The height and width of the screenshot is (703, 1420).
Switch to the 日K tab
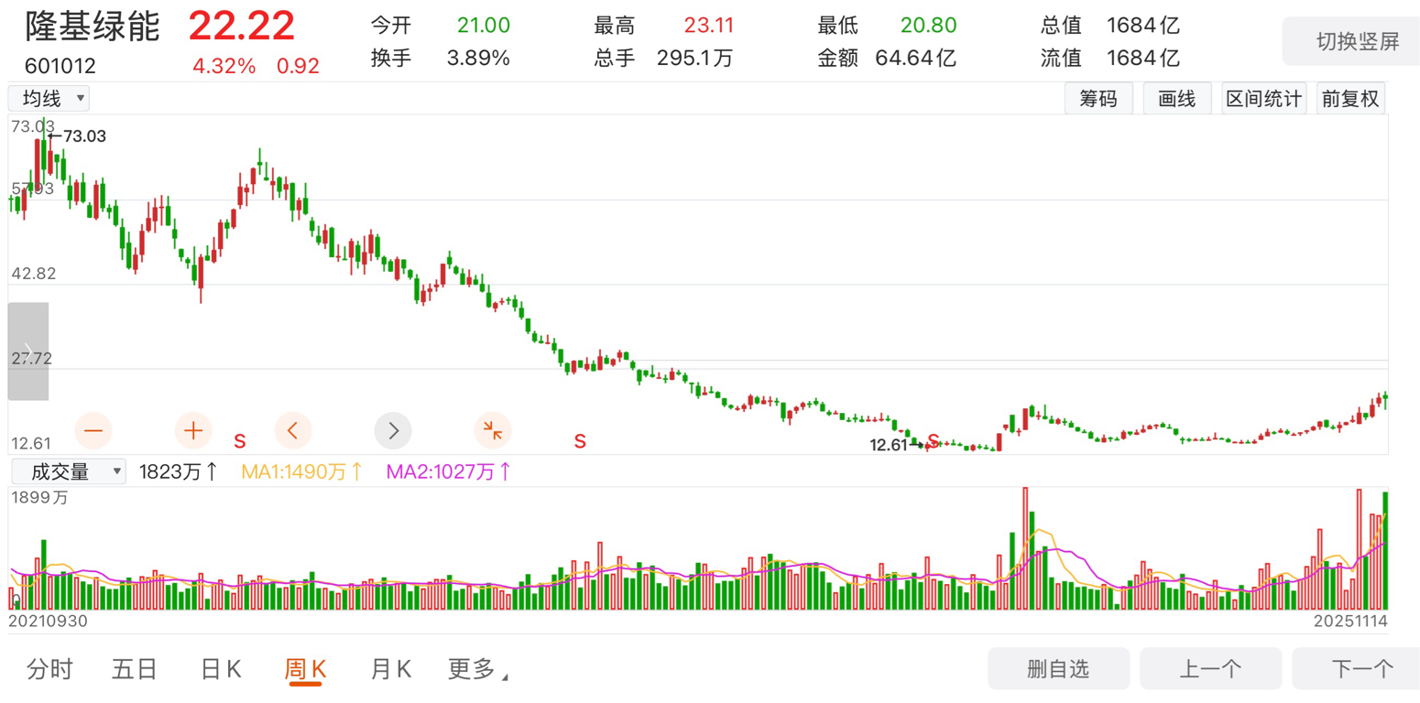221,670
